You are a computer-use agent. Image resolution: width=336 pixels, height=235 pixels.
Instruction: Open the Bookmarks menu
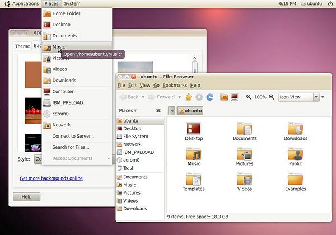point(175,85)
